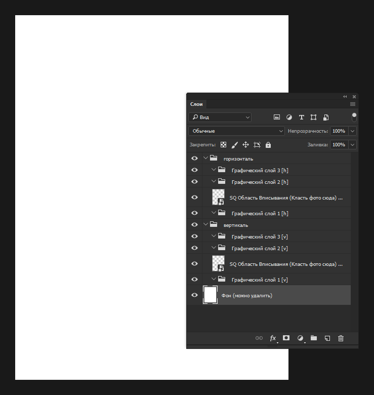374x395 pixels.
Task: Click the link layers icon
Action: [259, 338]
